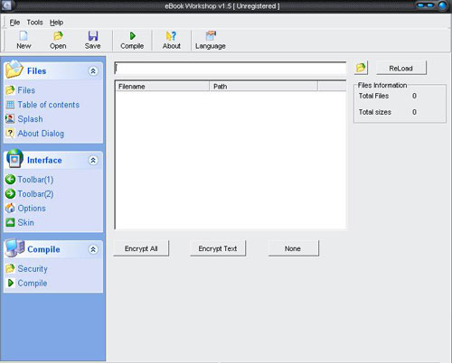452x363 pixels.
Task: Open the Tools menu
Action: tap(34, 23)
